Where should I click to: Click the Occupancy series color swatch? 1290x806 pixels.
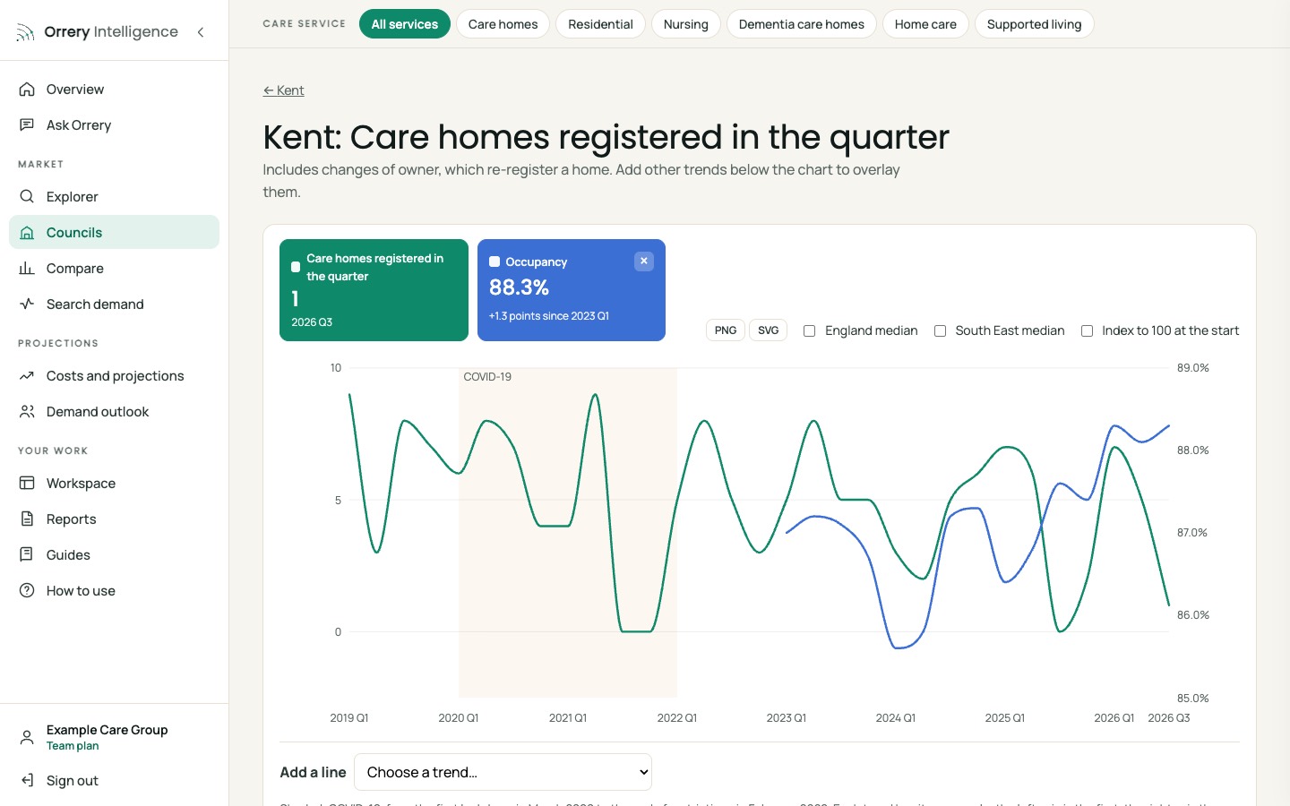click(x=494, y=262)
